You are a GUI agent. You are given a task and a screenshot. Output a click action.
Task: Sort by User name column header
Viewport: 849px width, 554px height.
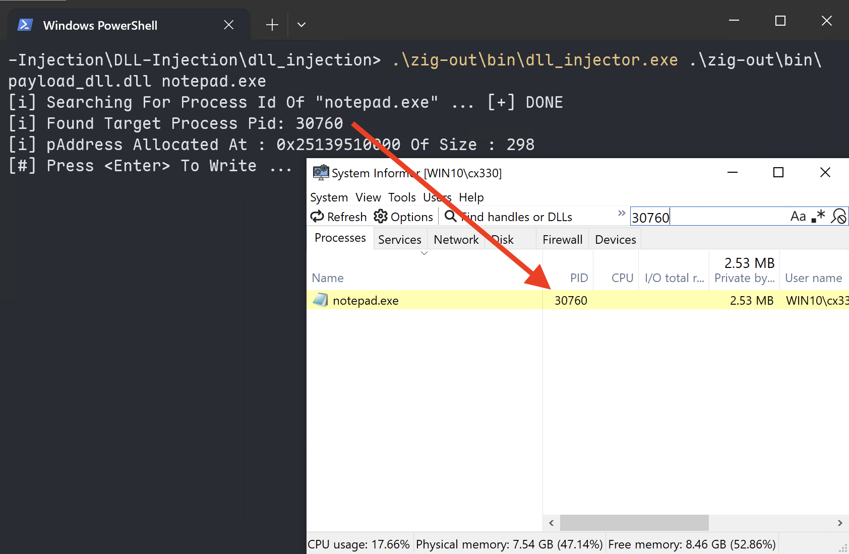coord(814,270)
